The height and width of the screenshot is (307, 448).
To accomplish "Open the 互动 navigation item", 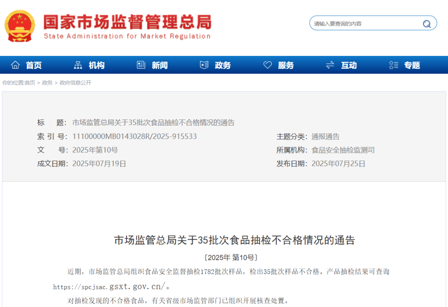I will pyautogui.click(x=349, y=65).
